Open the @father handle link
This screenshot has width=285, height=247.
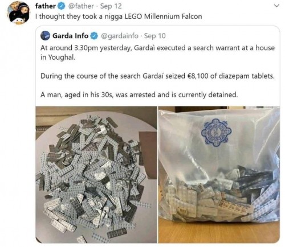pyautogui.click(x=81, y=6)
